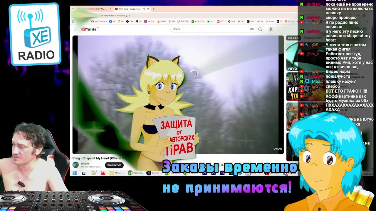Open a new browser tab
The width and height of the screenshot is (376, 211).
(x=154, y=9)
